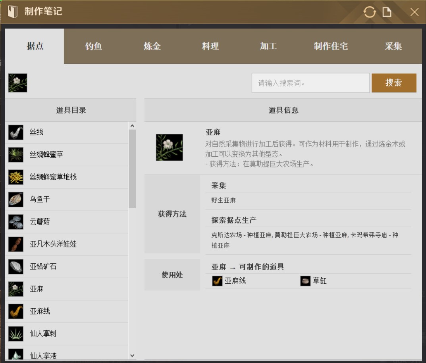426x363 pixels.
Task: Click the refresh icon in title bar
Action: point(370,12)
